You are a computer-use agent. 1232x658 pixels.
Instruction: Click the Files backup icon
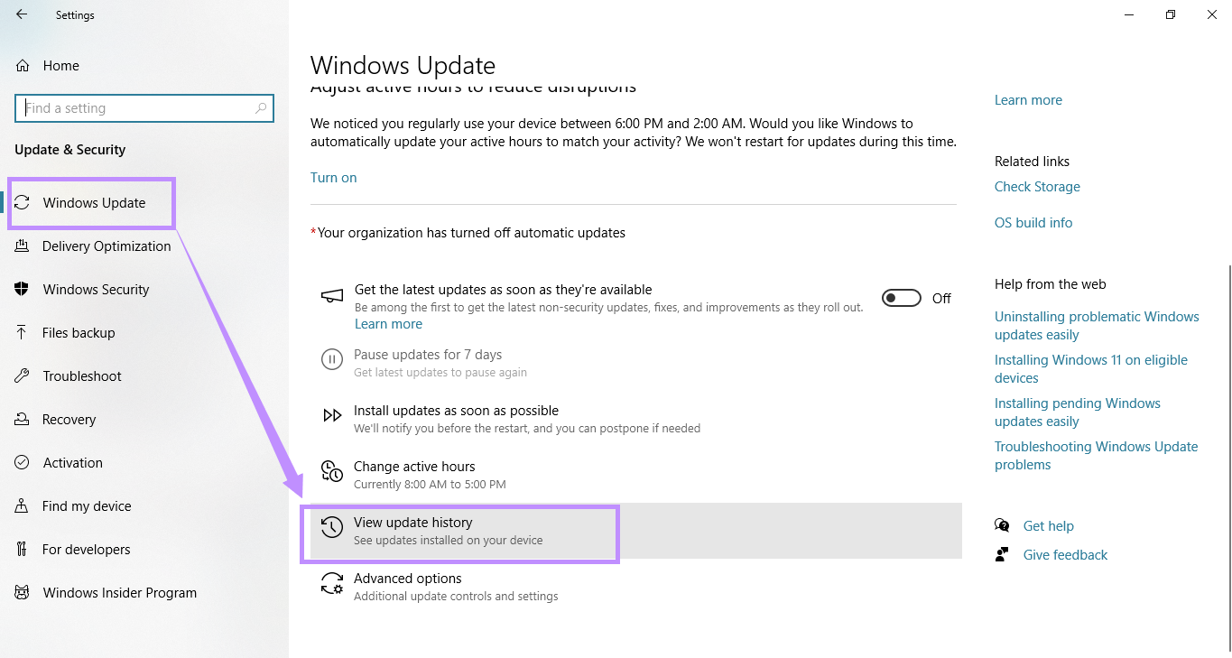pyautogui.click(x=20, y=332)
